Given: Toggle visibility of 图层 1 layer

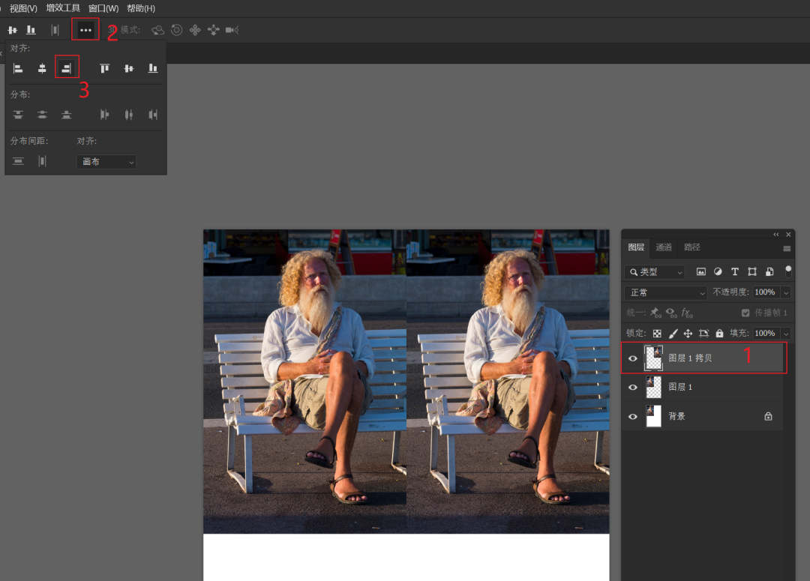Looking at the screenshot, I should click(633, 388).
